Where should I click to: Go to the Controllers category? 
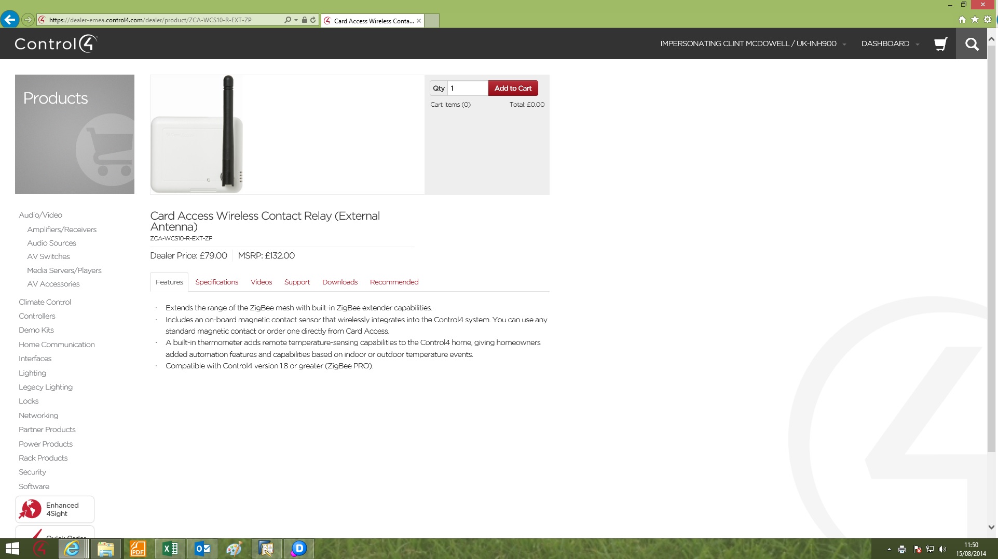[x=37, y=316]
